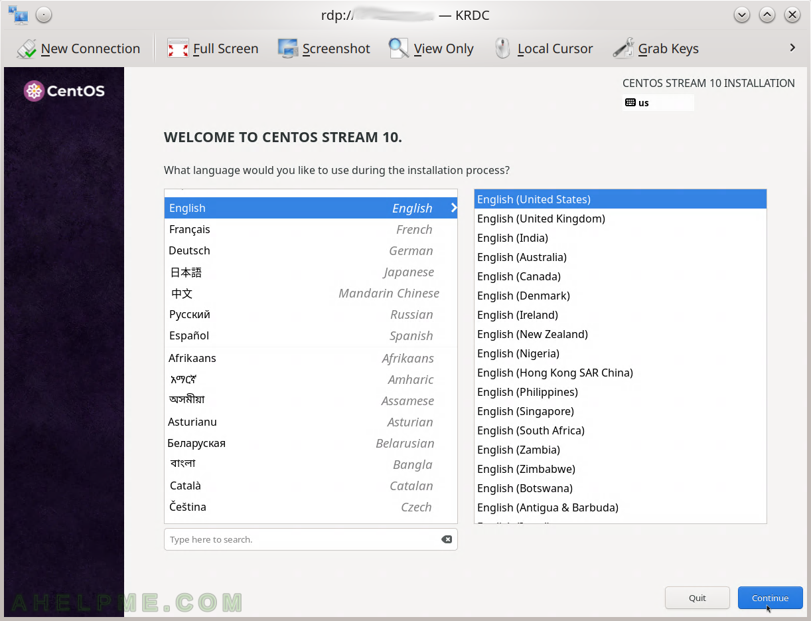The image size is (811, 621).
Task: Select English (Ireland) locale
Action: click(x=621, y=315)
